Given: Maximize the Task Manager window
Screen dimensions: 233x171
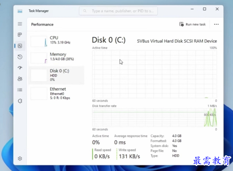Looking at the screenshot, I should click(205, 9).
